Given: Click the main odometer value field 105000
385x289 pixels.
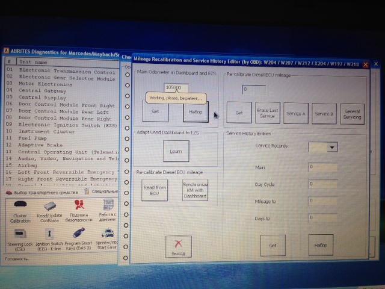Looking at the screenshot, I should pos(176,87).
